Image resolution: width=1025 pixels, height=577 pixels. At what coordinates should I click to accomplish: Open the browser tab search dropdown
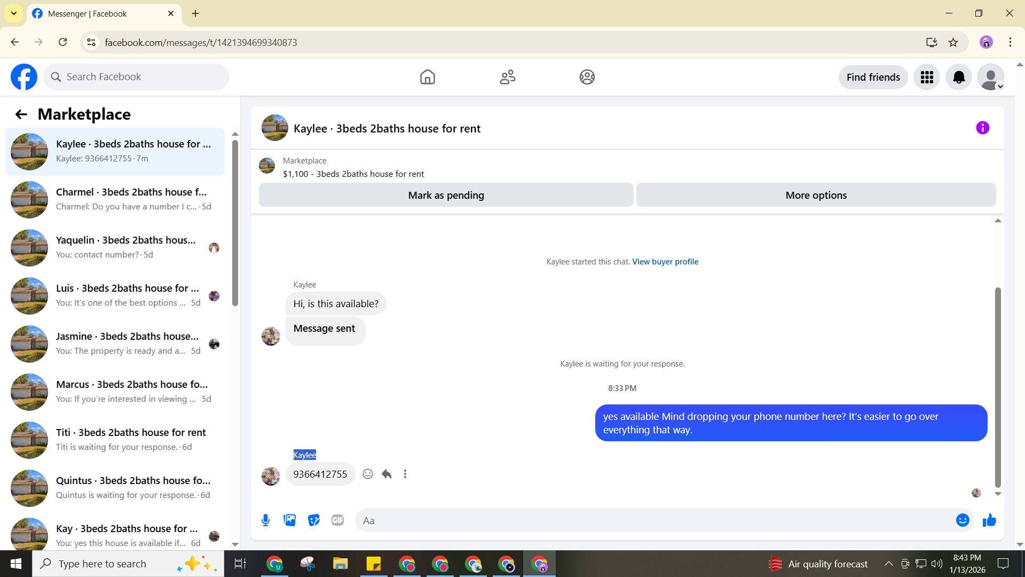tap(13, 13)
